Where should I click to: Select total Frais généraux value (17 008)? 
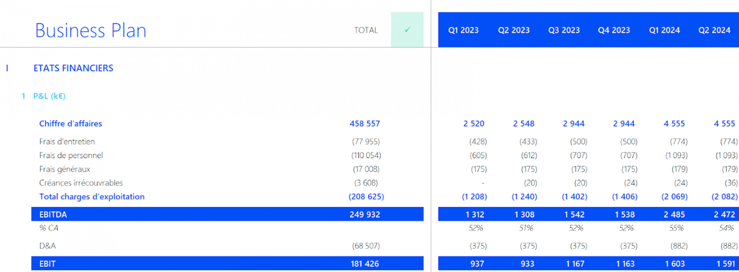366,169
